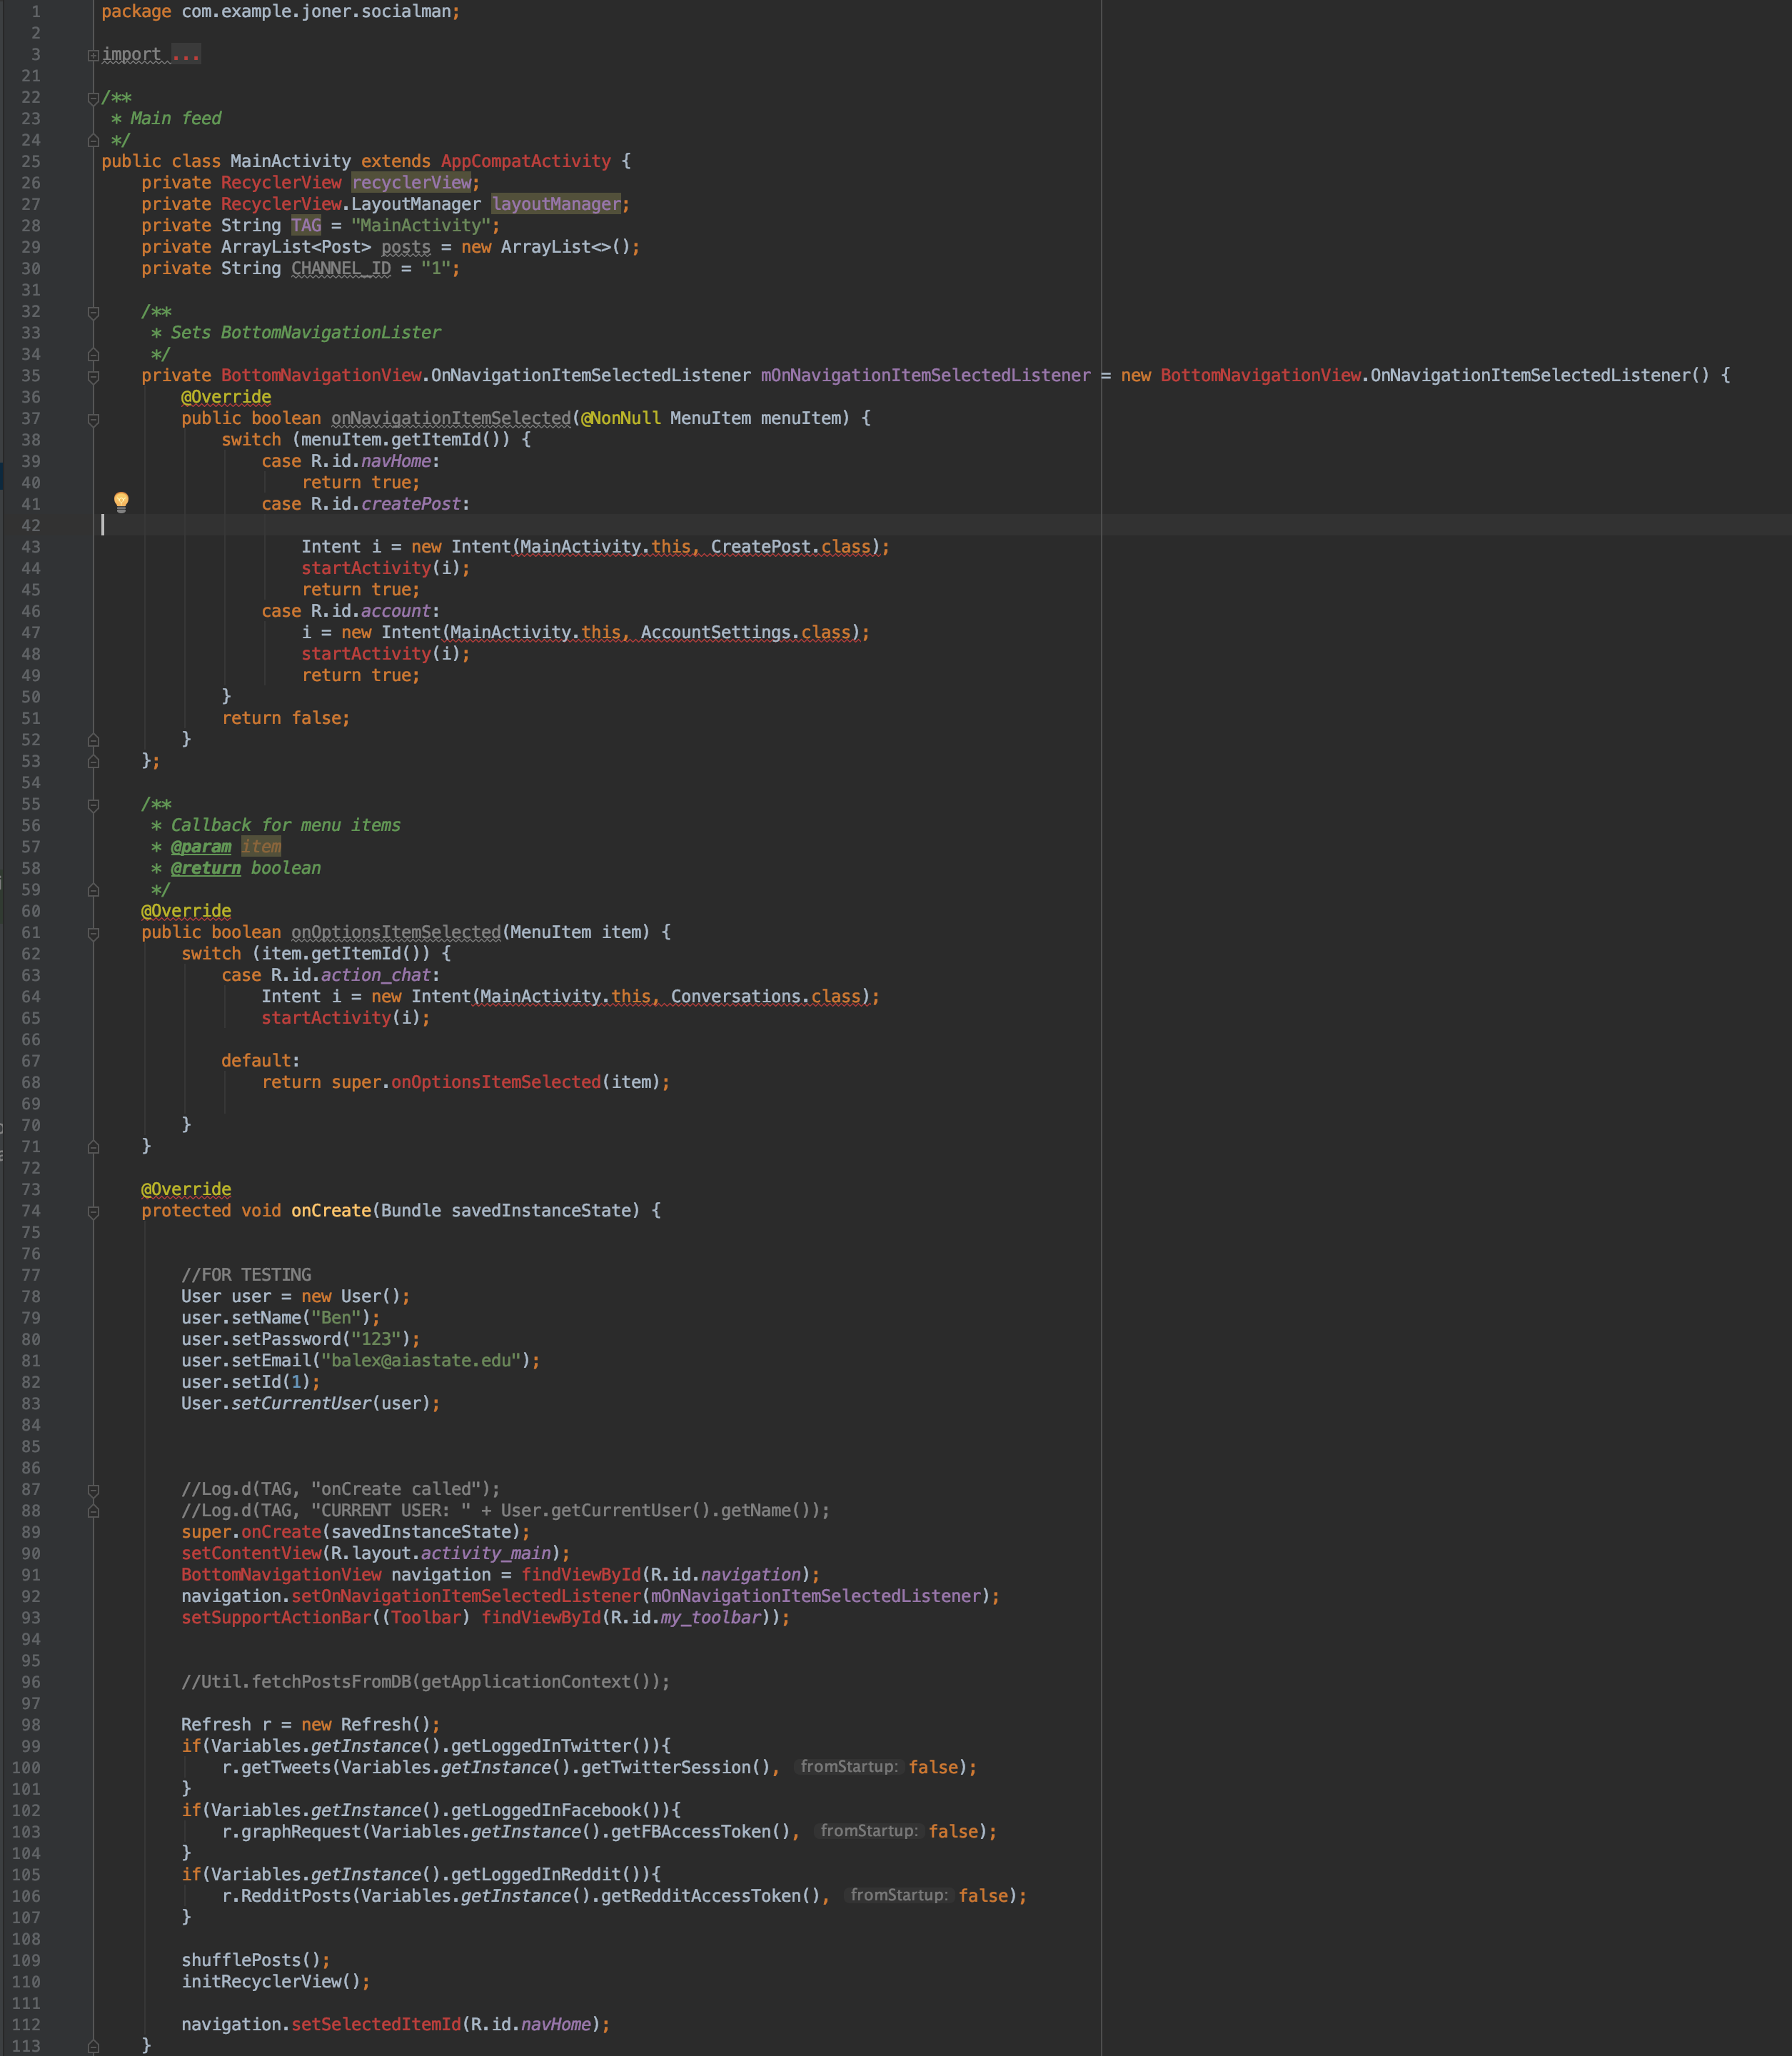Select the highlighted layoutManager field name
The width and height of the screenshot is (1792, 2056).
[556, 204]
